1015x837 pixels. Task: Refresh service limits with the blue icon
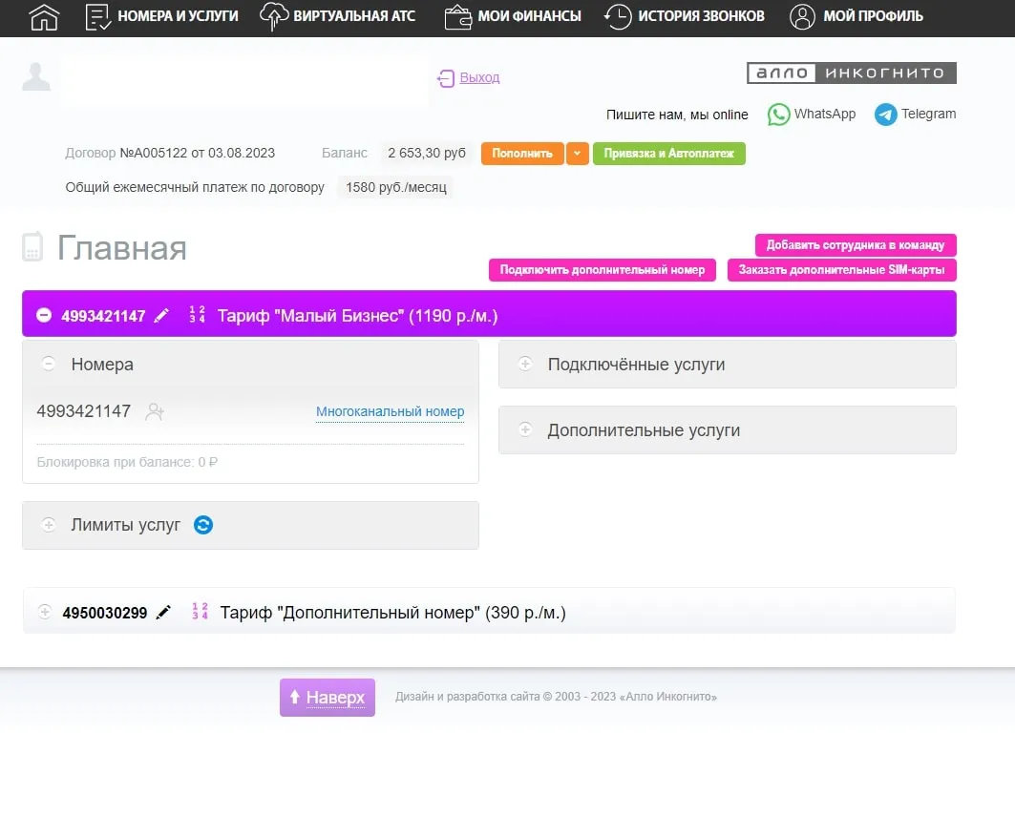pyautogui.click(x=202, y=525)
